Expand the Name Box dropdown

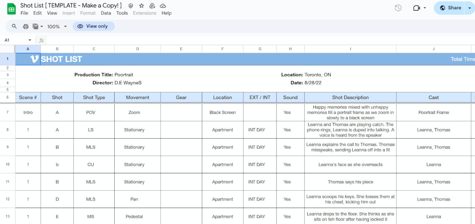coord(29,40)
